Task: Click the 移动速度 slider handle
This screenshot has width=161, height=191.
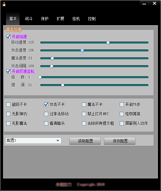Action: 108,43
